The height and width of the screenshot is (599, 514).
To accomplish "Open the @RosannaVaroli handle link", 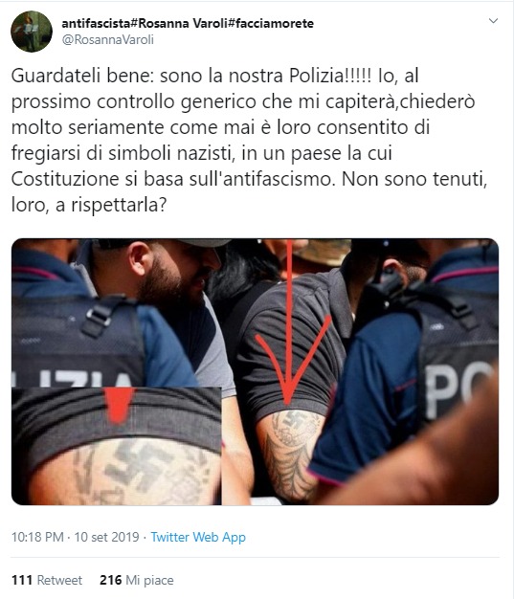I will (108, 39).
